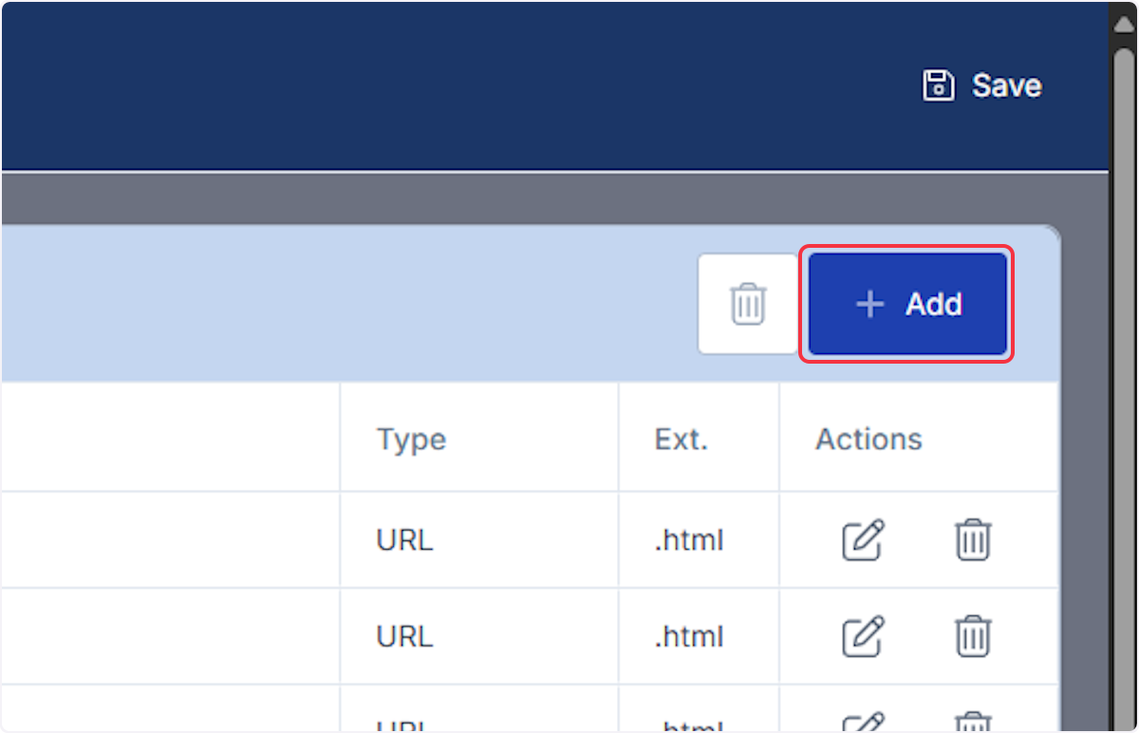Click the Save button in header

click(x=982, y=85)
